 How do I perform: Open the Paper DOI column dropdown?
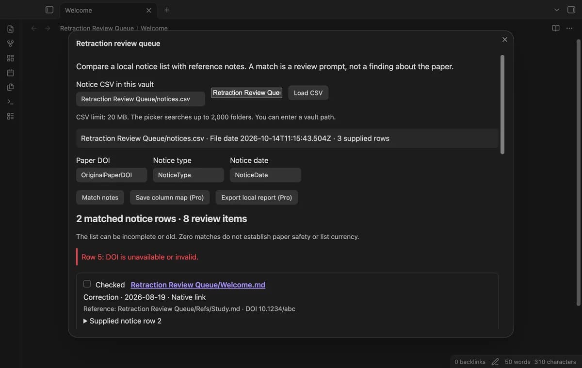(111, 175)
